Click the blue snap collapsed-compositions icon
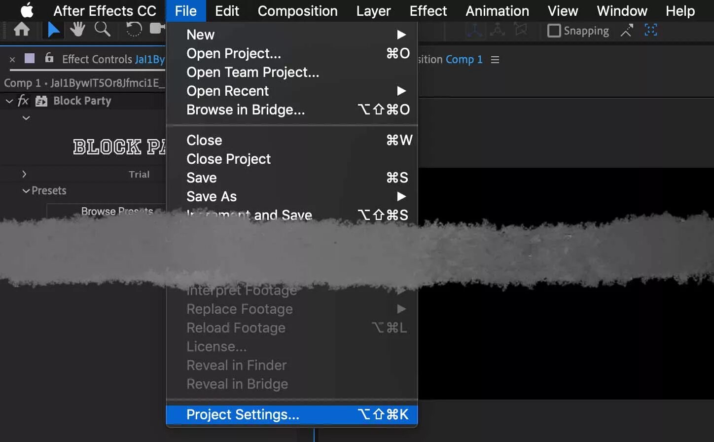The width and height of the screenshot is (714, 442). (651, 30)
